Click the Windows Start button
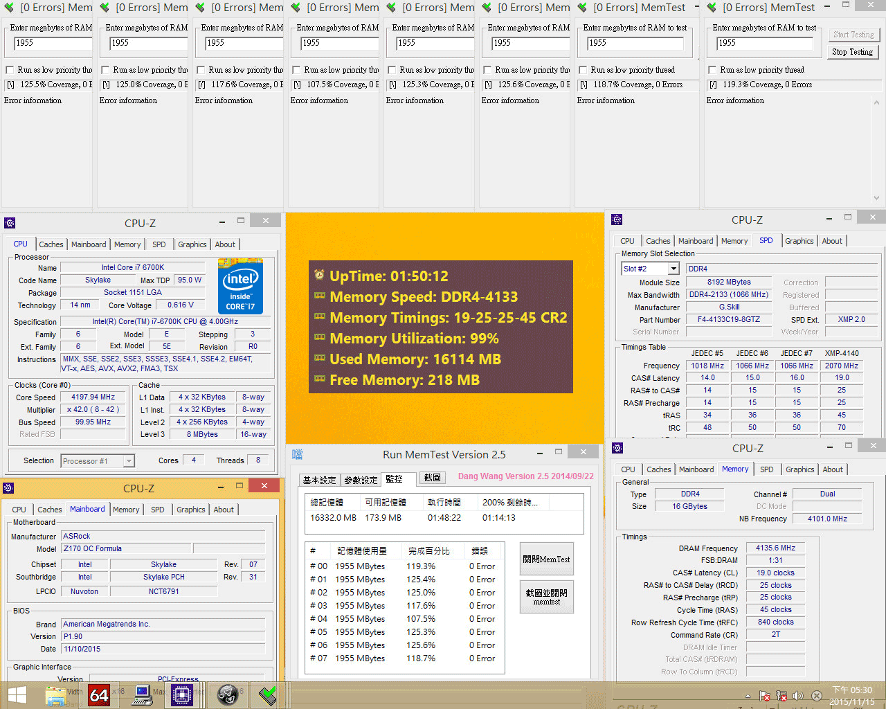The width and height of the screenshot is (886, 709). pyautogui.click(x=17, y=694)
